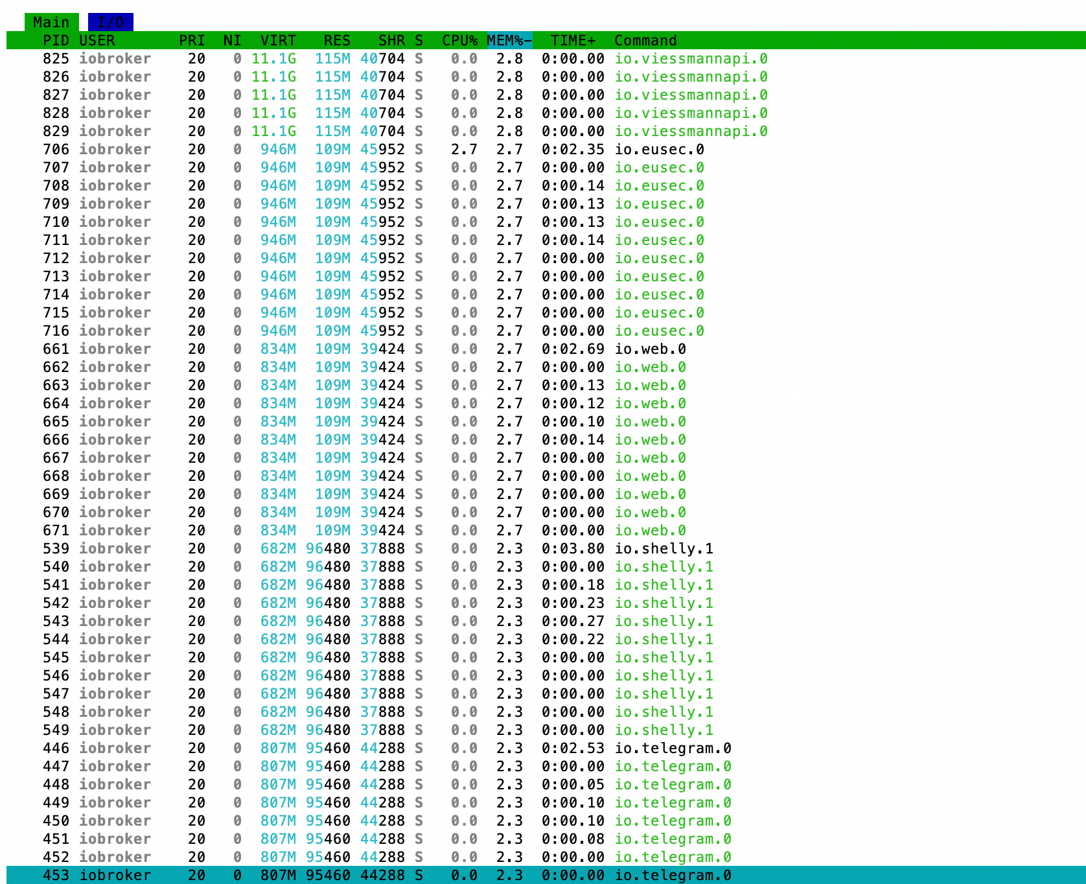Image resolution: width=1086 pixels, height=884 pixels.
Task: Sort by Command column header
Action: pyautogui.click(x=645, y=40)
